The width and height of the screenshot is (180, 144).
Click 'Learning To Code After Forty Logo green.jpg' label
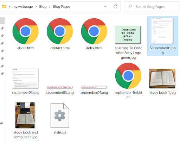(128, 53)
